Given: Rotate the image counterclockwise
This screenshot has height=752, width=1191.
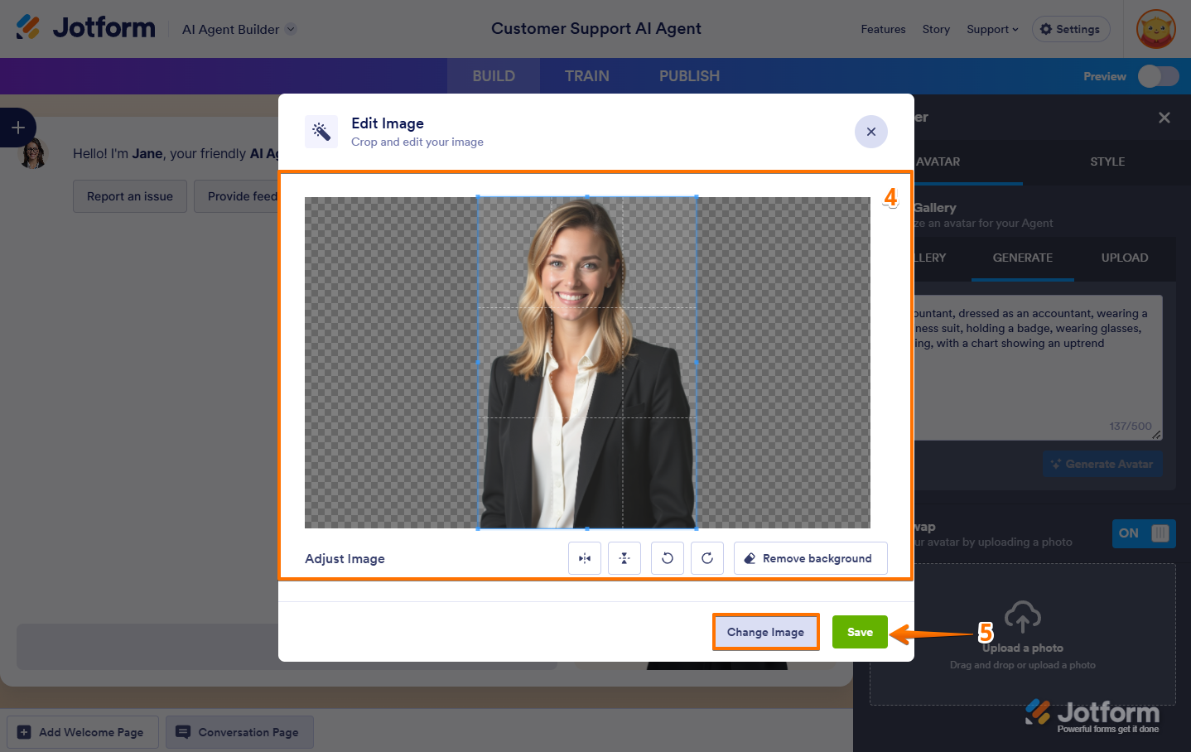Looking at the screenshot, I should (x=668, y=558).
